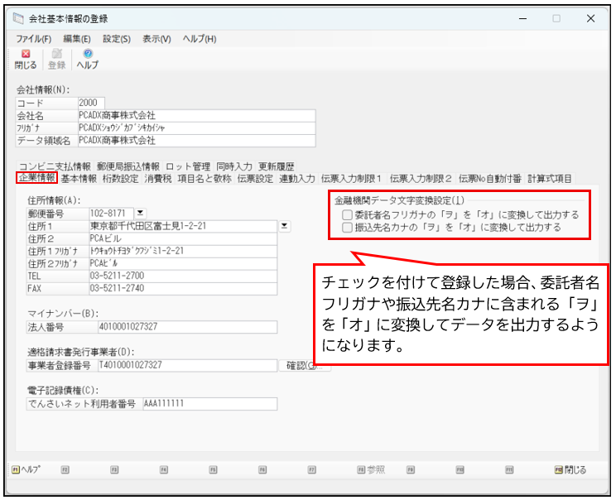Switch to the 伝票No自動付番 tab
Image resolution: width=616 pixels, height=500 pixels.
click(490, 179)
